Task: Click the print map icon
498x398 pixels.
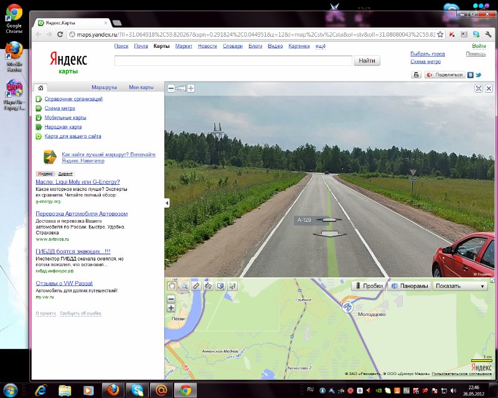Action: 416,75
